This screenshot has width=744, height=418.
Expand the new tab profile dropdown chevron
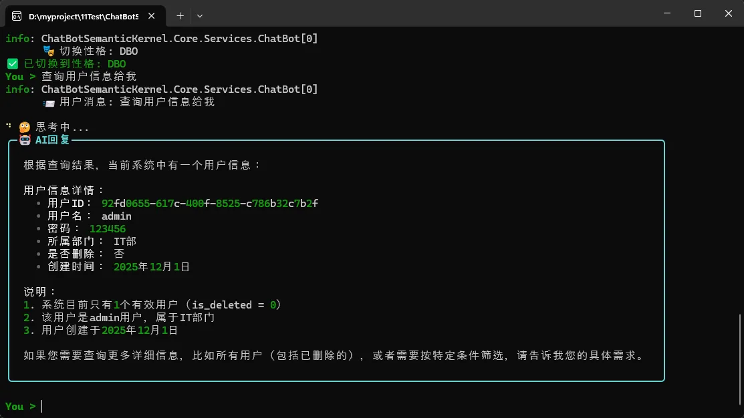click(200, 15)
